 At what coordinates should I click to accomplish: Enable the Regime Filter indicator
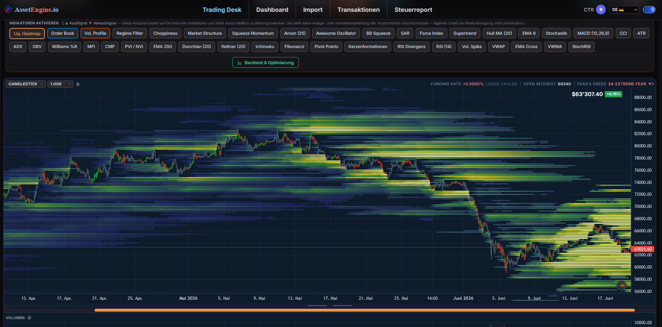point(130,33)
